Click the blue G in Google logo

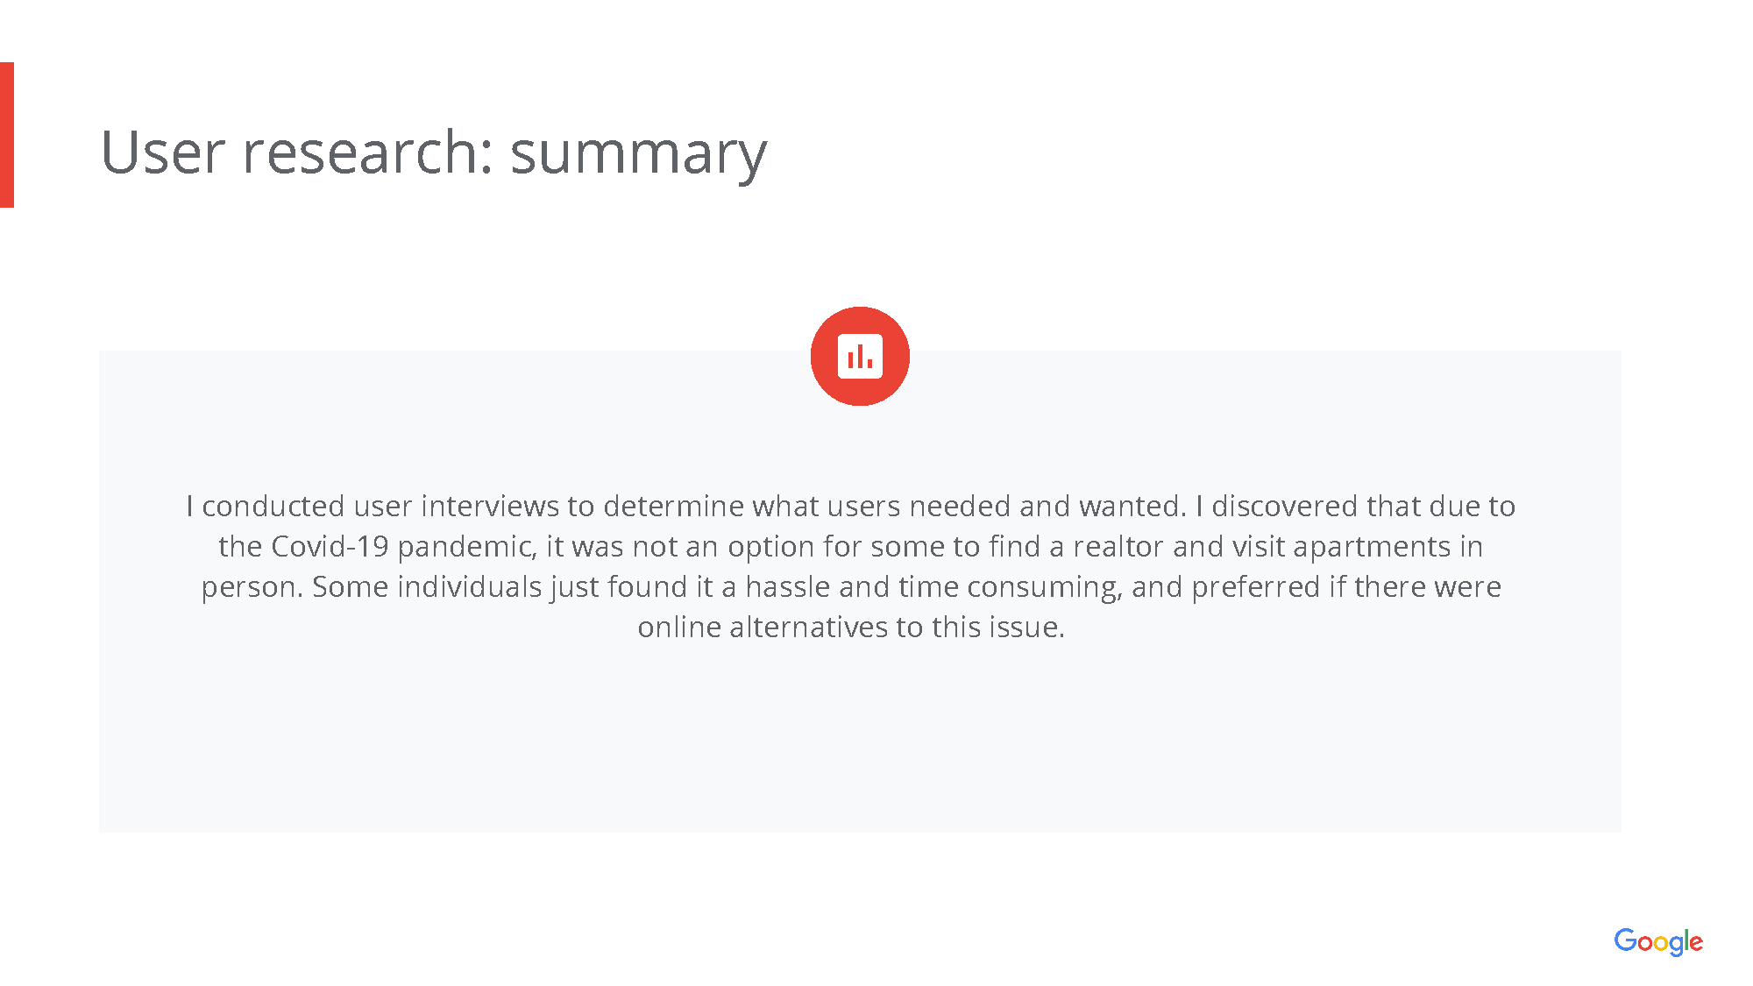[x=1625, y=940]
